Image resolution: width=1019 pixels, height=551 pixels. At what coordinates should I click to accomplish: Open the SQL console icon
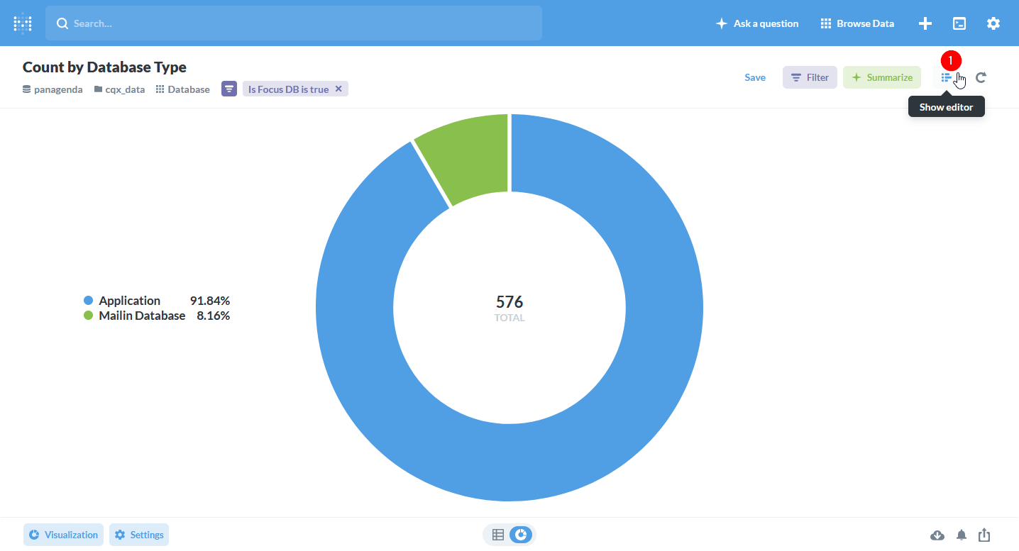pyautogui.click(x=959, y=23)
